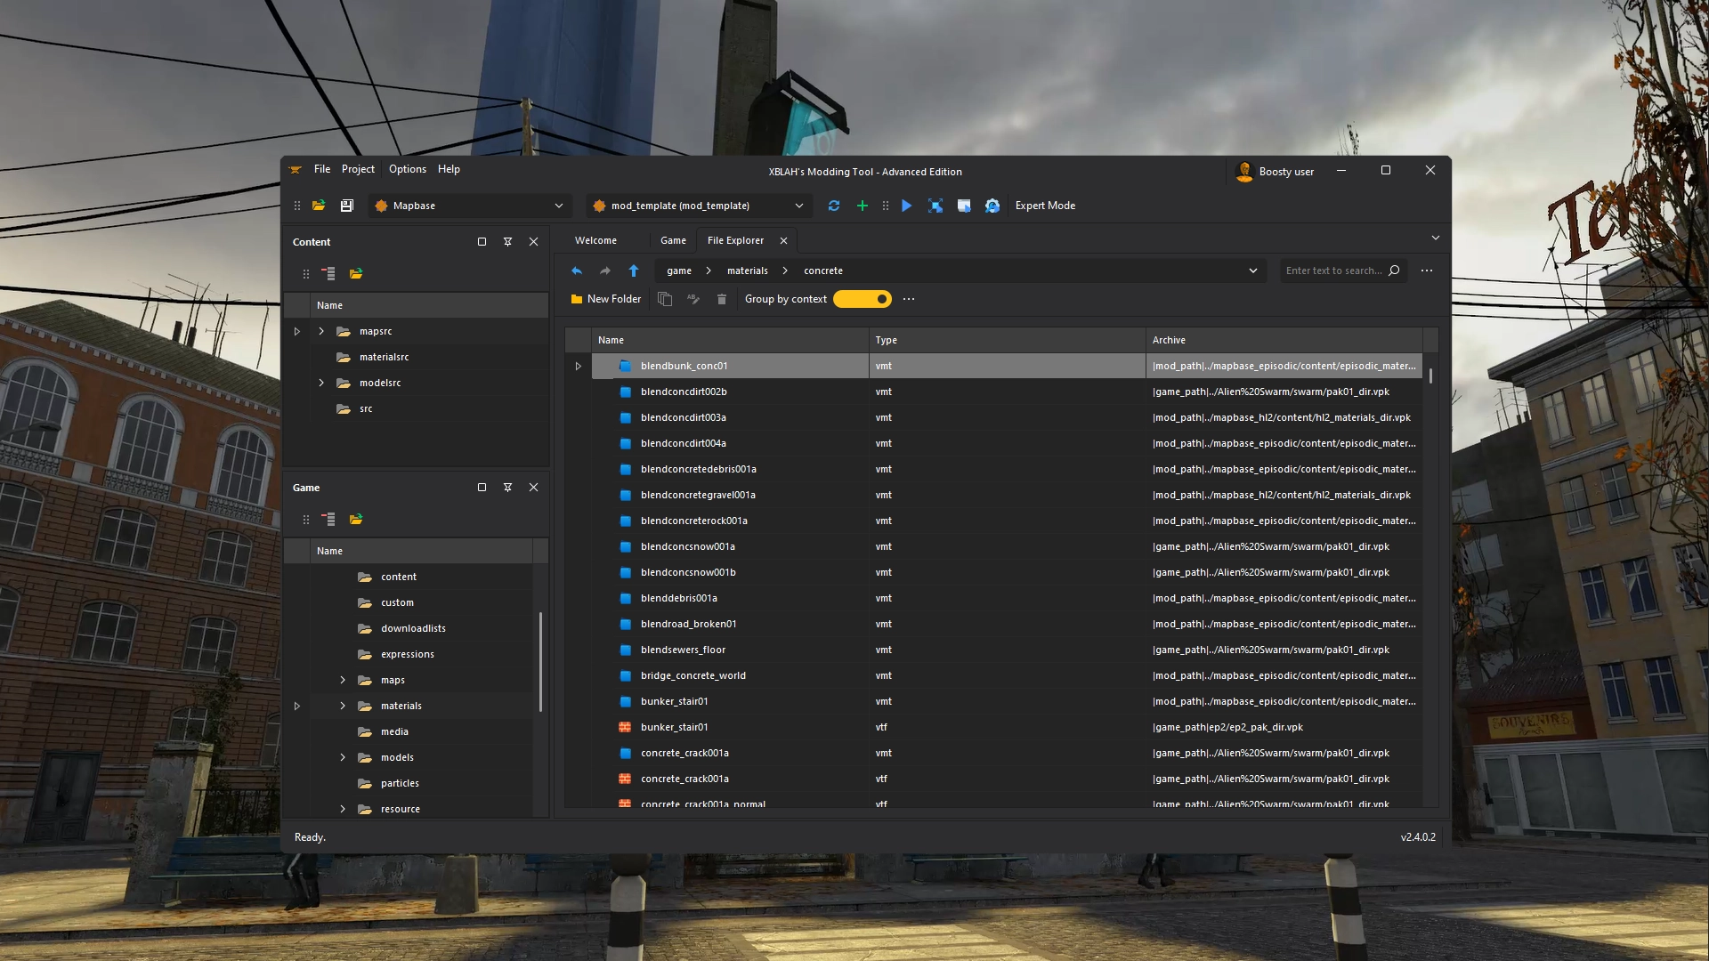Viewport: 1709px width, 961px height.
Task: Switch to the Welcome tab
Action: [x=595, y=240]
